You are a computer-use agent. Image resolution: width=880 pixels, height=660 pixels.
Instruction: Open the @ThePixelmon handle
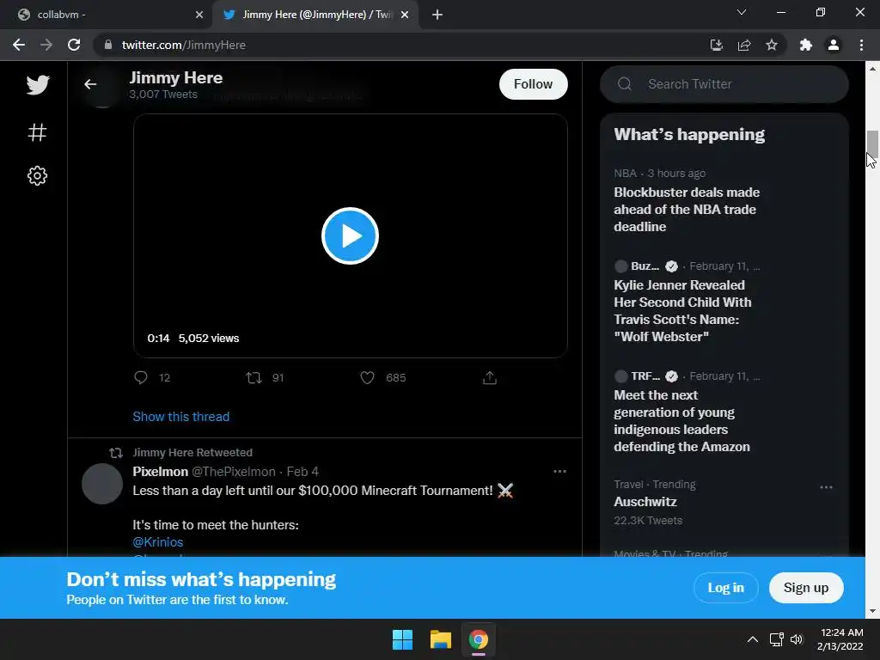point(234,472)
